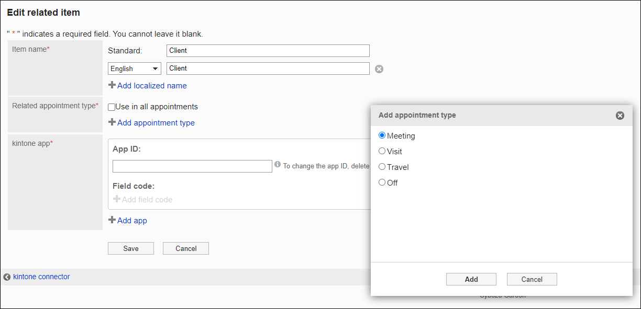Remove the English localized name with the x icon
The image size is (641, 309).
[379, 68]
